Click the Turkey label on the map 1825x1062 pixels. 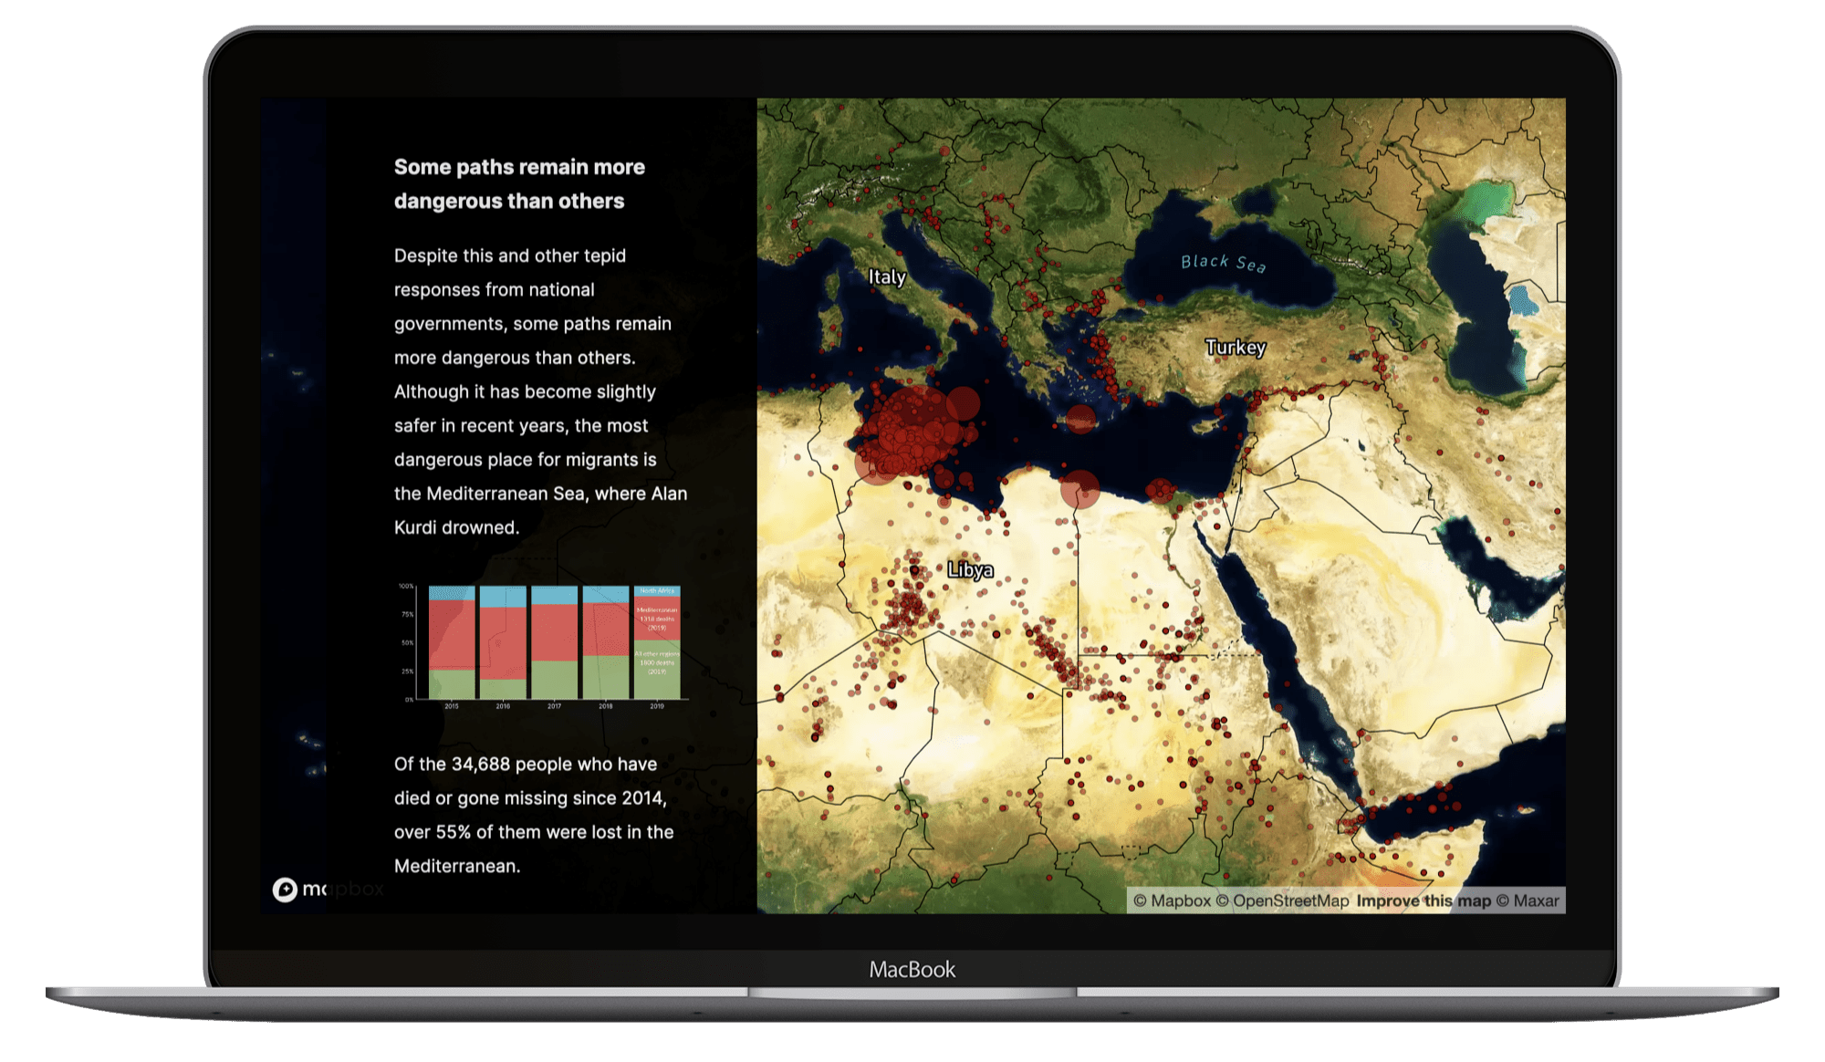coord(1236,347)
